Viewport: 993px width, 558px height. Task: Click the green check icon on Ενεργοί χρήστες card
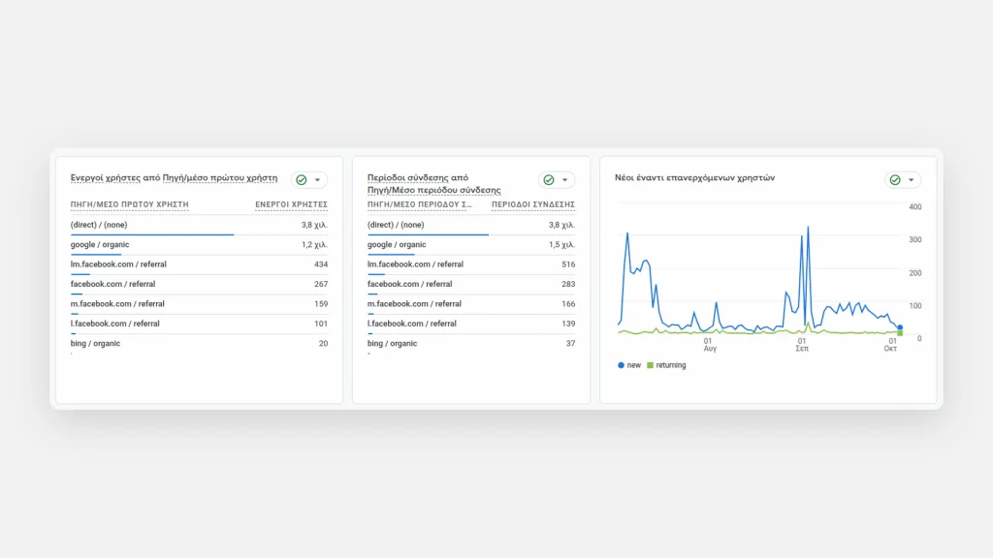[302, 179]
